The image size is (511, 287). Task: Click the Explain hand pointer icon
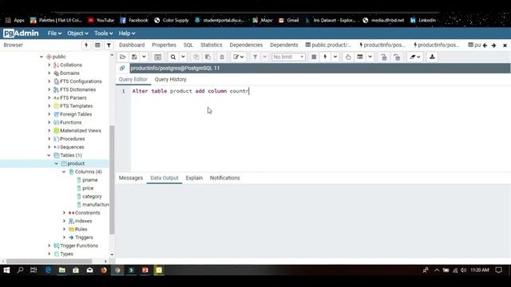[348, 57]
